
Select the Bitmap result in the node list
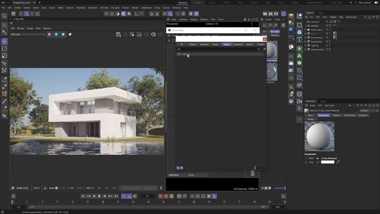coord(220,54)
